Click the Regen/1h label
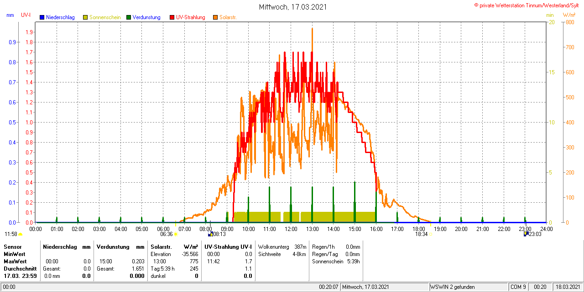This screenshot has height=292, width=584. click(323, 247)
